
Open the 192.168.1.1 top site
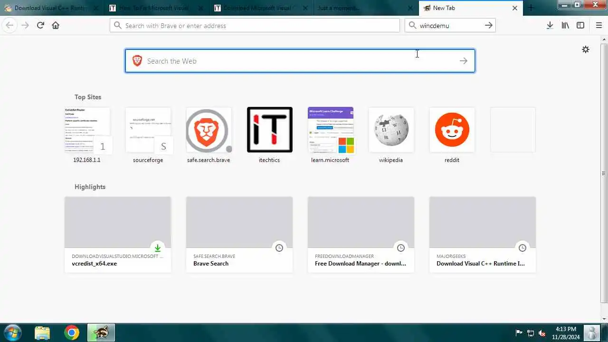[x=87, y=135]
